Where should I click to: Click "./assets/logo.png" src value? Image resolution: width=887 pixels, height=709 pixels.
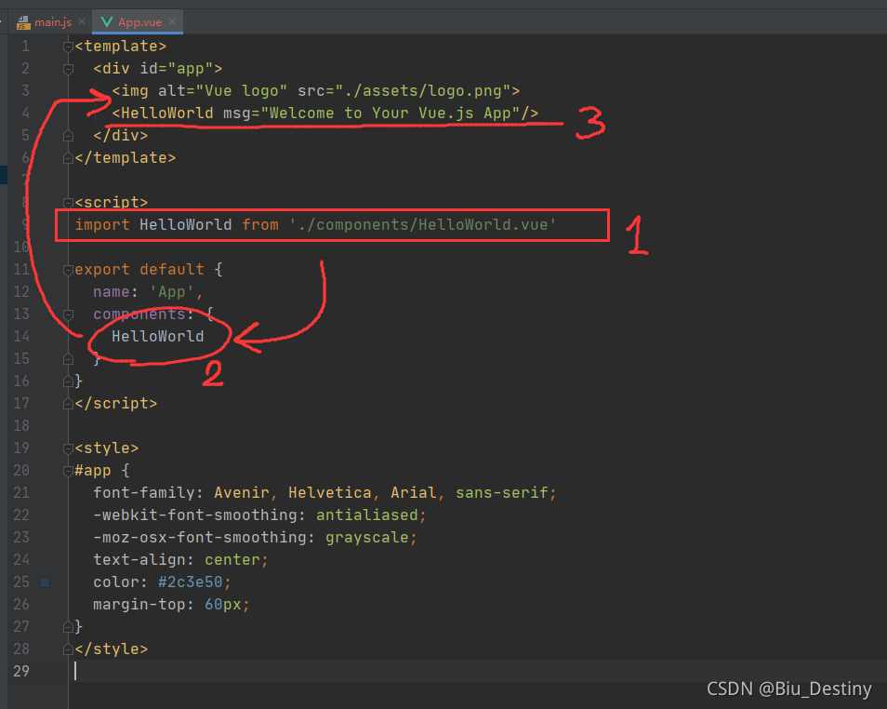click(x=423, y=90)
